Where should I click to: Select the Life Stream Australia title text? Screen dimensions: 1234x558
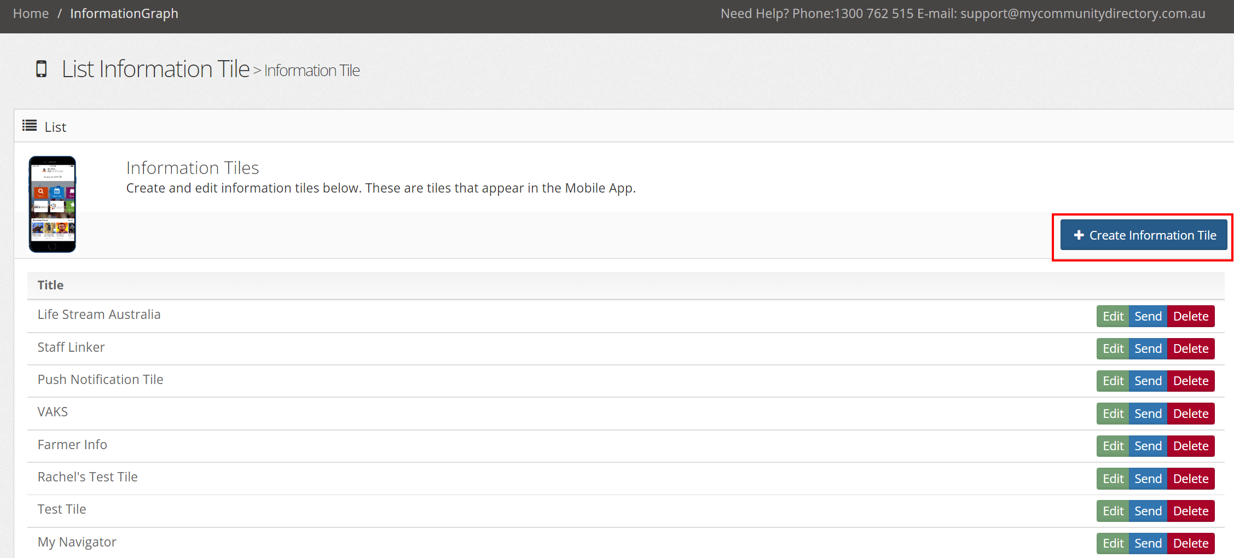(99, 315)
